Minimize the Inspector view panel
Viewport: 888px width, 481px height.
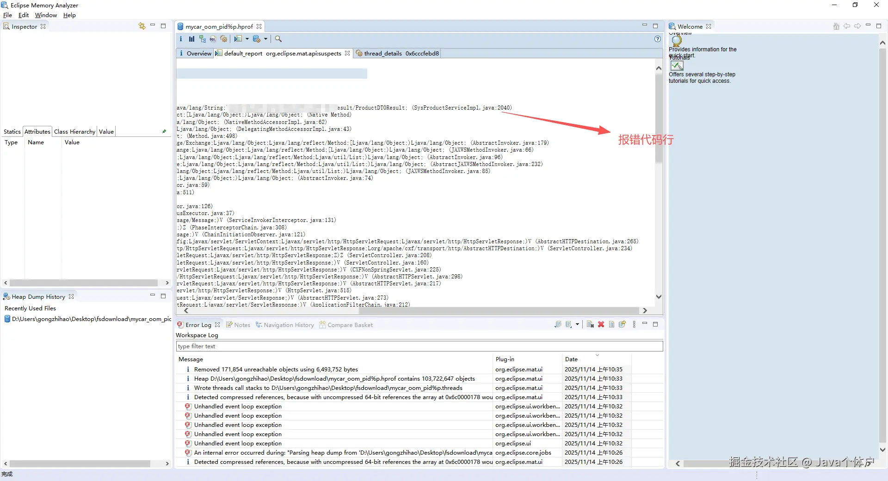[x=153, y=26]
